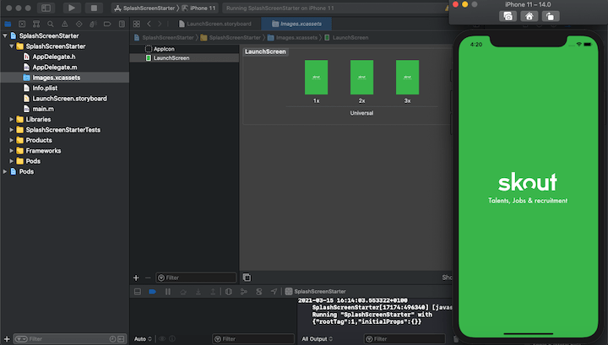The image size is (608, 345).
Task: Click the Step Over debug icon
Action: tap(183, 292)
